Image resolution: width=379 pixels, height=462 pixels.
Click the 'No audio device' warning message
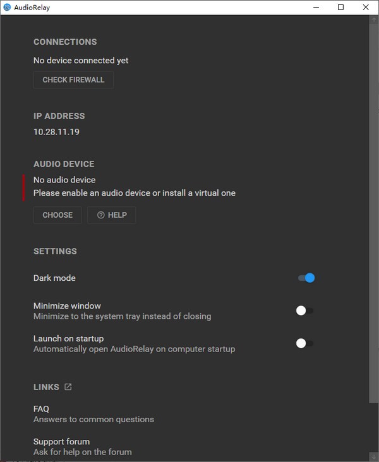click(64, 180)
